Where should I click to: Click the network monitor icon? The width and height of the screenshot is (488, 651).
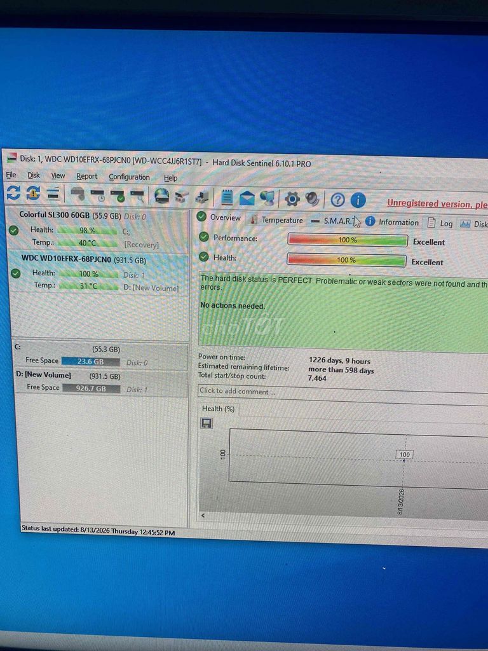click(267, 199)
